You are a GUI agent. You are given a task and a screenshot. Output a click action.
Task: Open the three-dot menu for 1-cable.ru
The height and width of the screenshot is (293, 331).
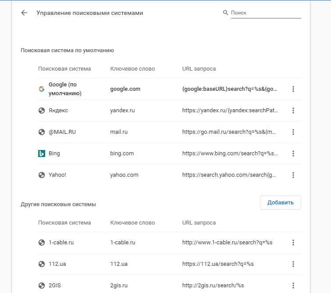[x=293, y=243]
